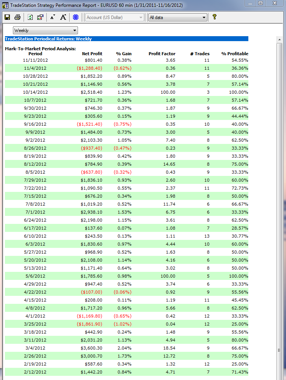
Task: Click the Print report icon
Action: coord(17,17)
